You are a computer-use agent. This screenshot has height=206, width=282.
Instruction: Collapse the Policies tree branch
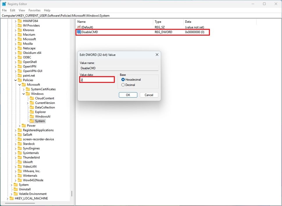click(16, 80)
